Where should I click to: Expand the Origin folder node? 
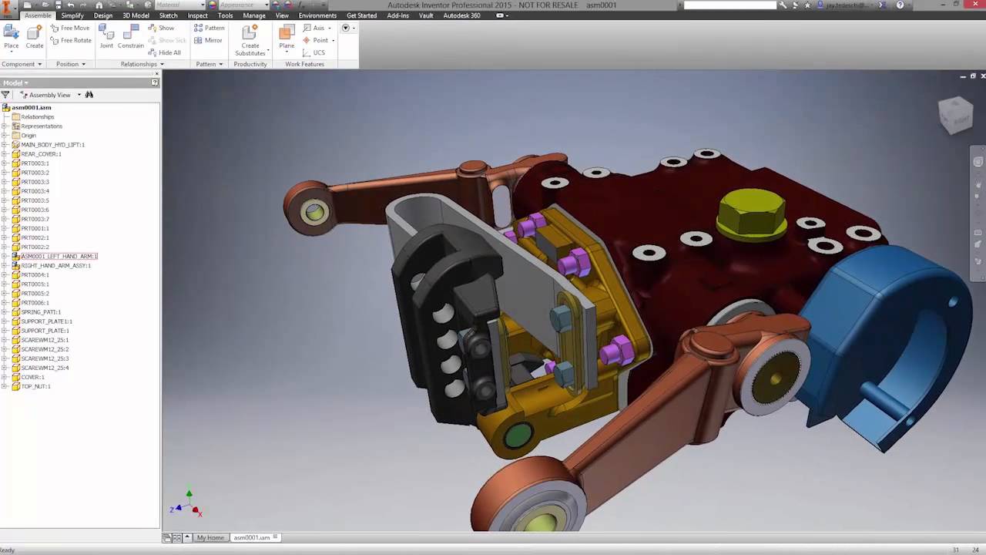pyautogui.click(x=5, y=136)
